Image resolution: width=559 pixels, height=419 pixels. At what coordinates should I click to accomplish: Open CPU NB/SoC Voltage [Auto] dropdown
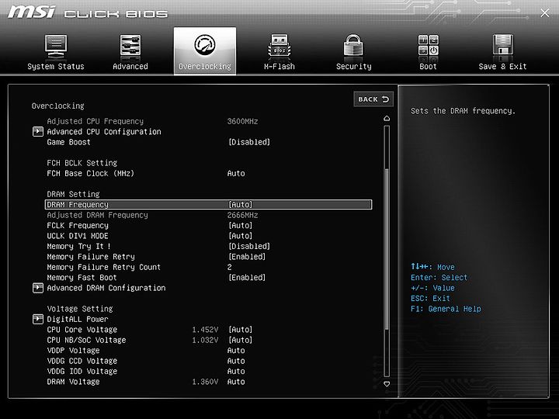(240, 340)
